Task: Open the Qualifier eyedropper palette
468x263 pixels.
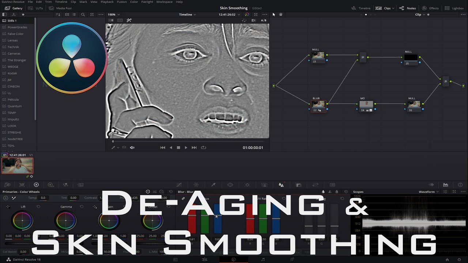Action: (x=214, y=185)
